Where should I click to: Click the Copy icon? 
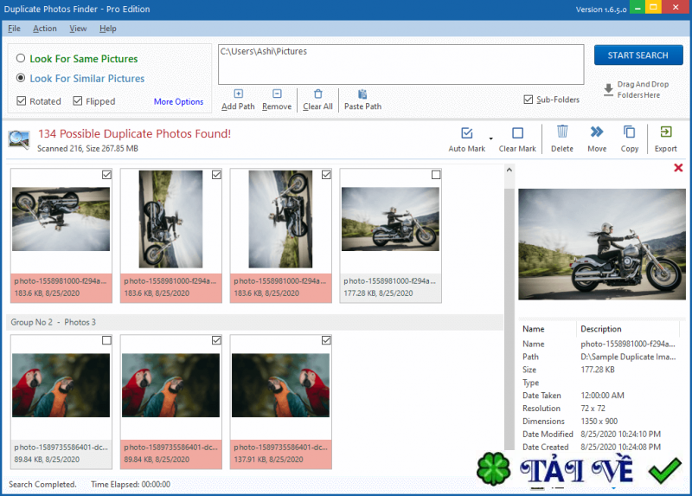tap(630, 132)
